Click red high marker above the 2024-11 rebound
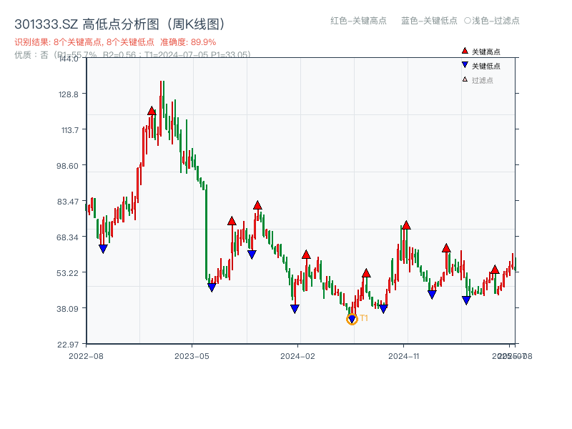 [x=406, y=225]
